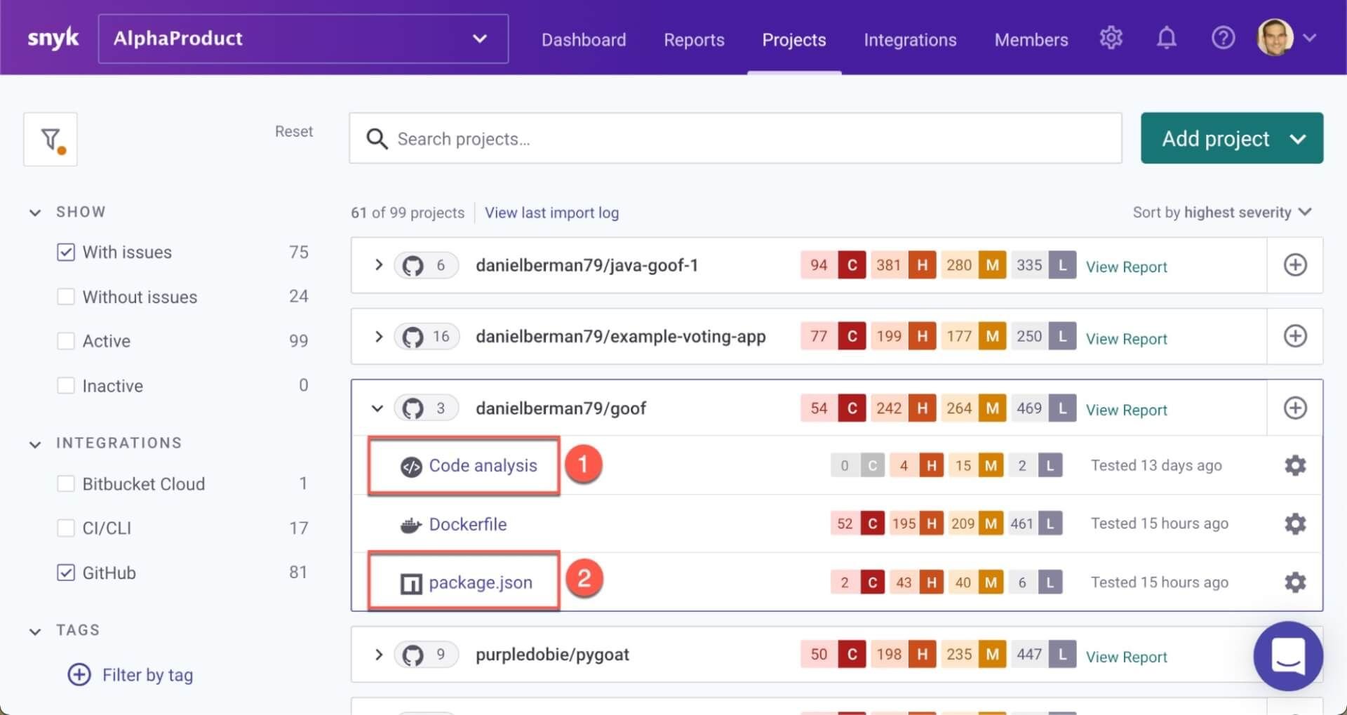Open the help question mark icon
The height and width of the screenshot is (715, 1347).
(x=1223, y=38)
